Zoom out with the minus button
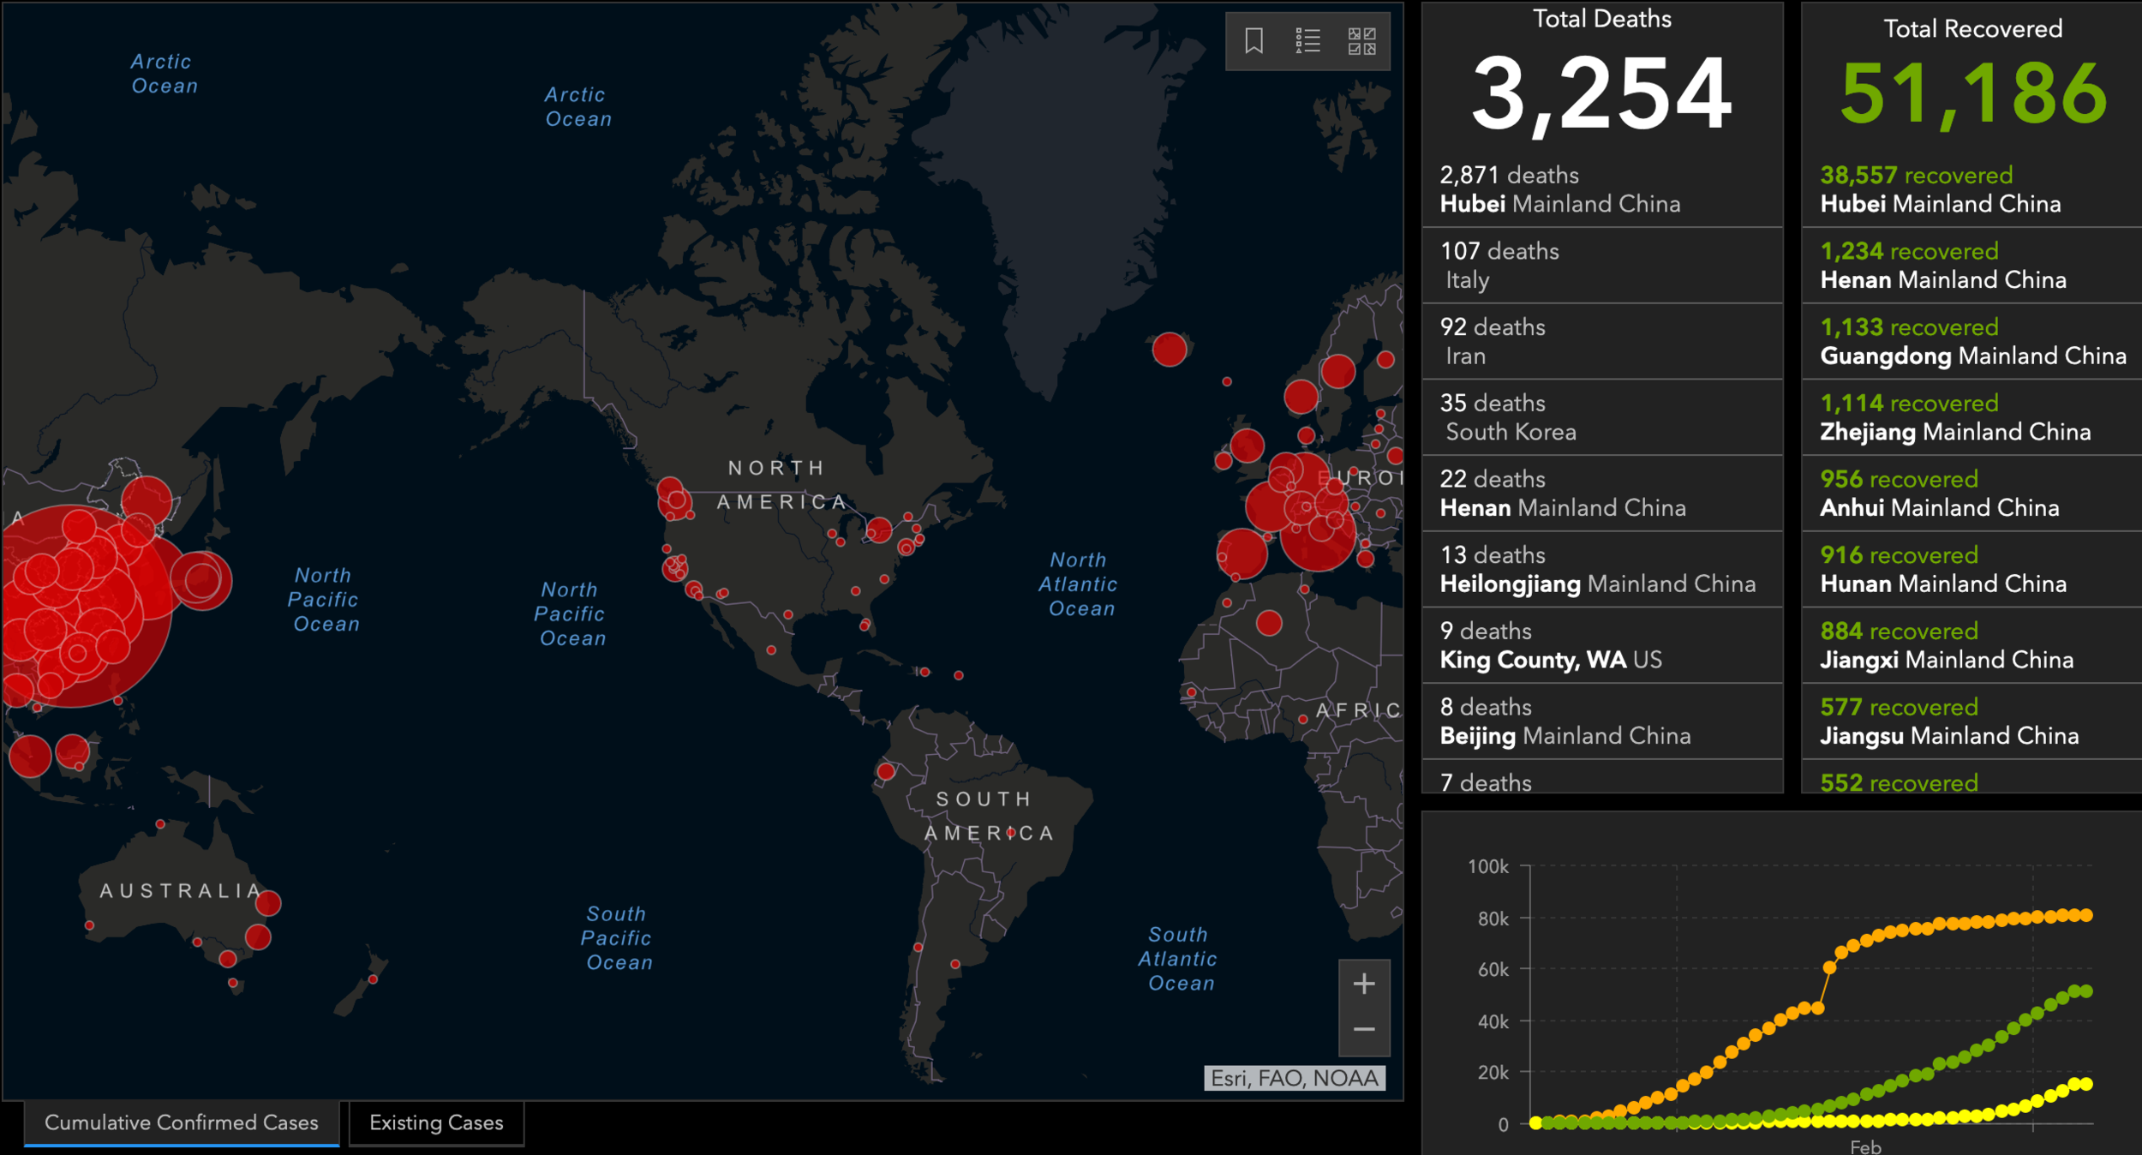This screenshot has height=1155, width=2142. [x=1364, y=1029]
